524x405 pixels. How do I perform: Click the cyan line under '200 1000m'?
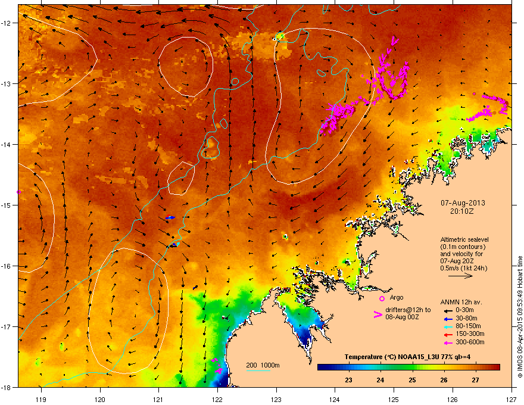click(x=258, y=370)
